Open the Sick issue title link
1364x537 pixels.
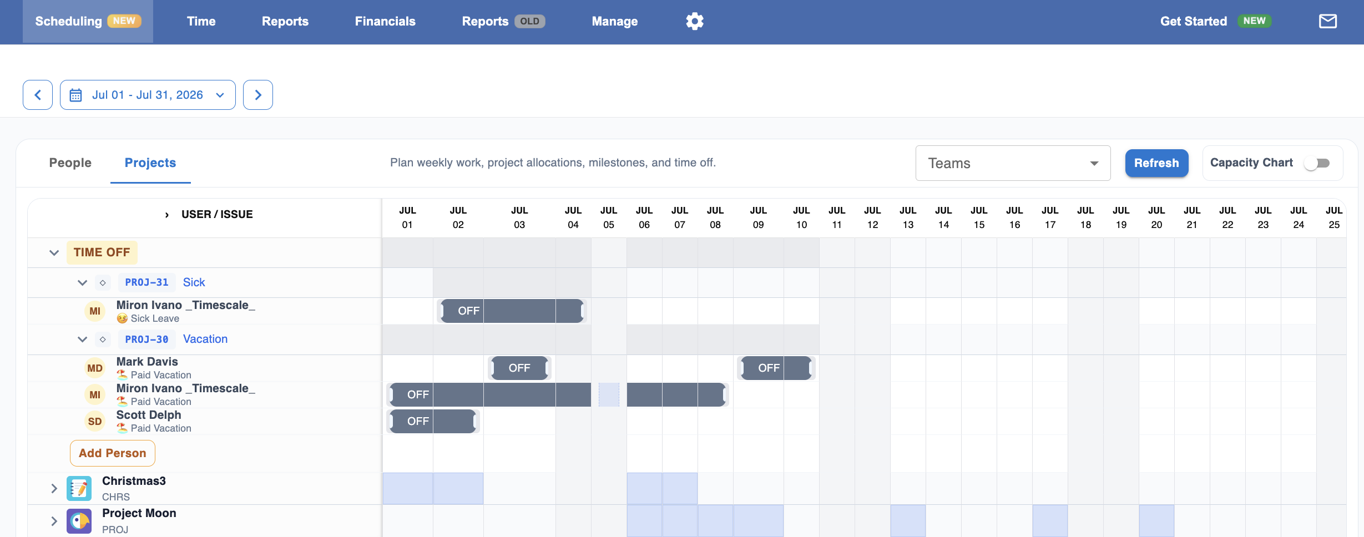tap(194, 282)
